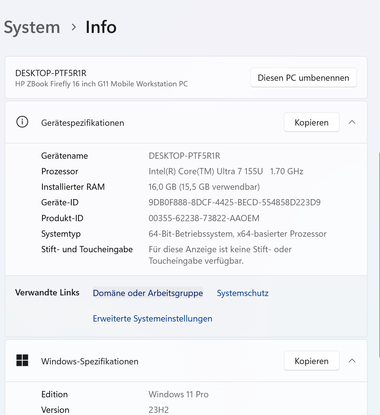Click the Geräte-ID label
The width and height of the screenshot is (380, 415).
60,202
